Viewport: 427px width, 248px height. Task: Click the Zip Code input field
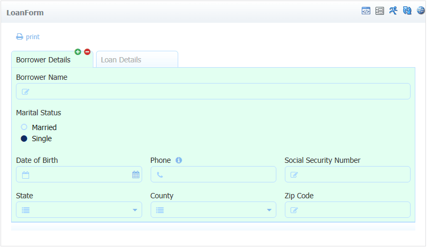[x=347, y=210]
